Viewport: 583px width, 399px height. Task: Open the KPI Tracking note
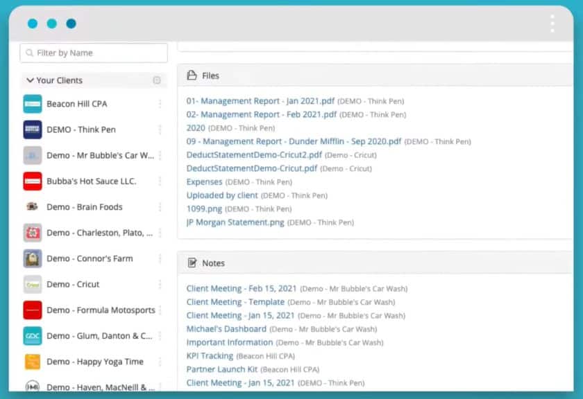coord(210,356)
